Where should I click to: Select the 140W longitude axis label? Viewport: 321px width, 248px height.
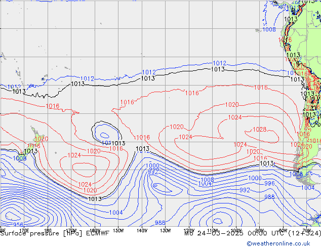[x=142, y=231]
